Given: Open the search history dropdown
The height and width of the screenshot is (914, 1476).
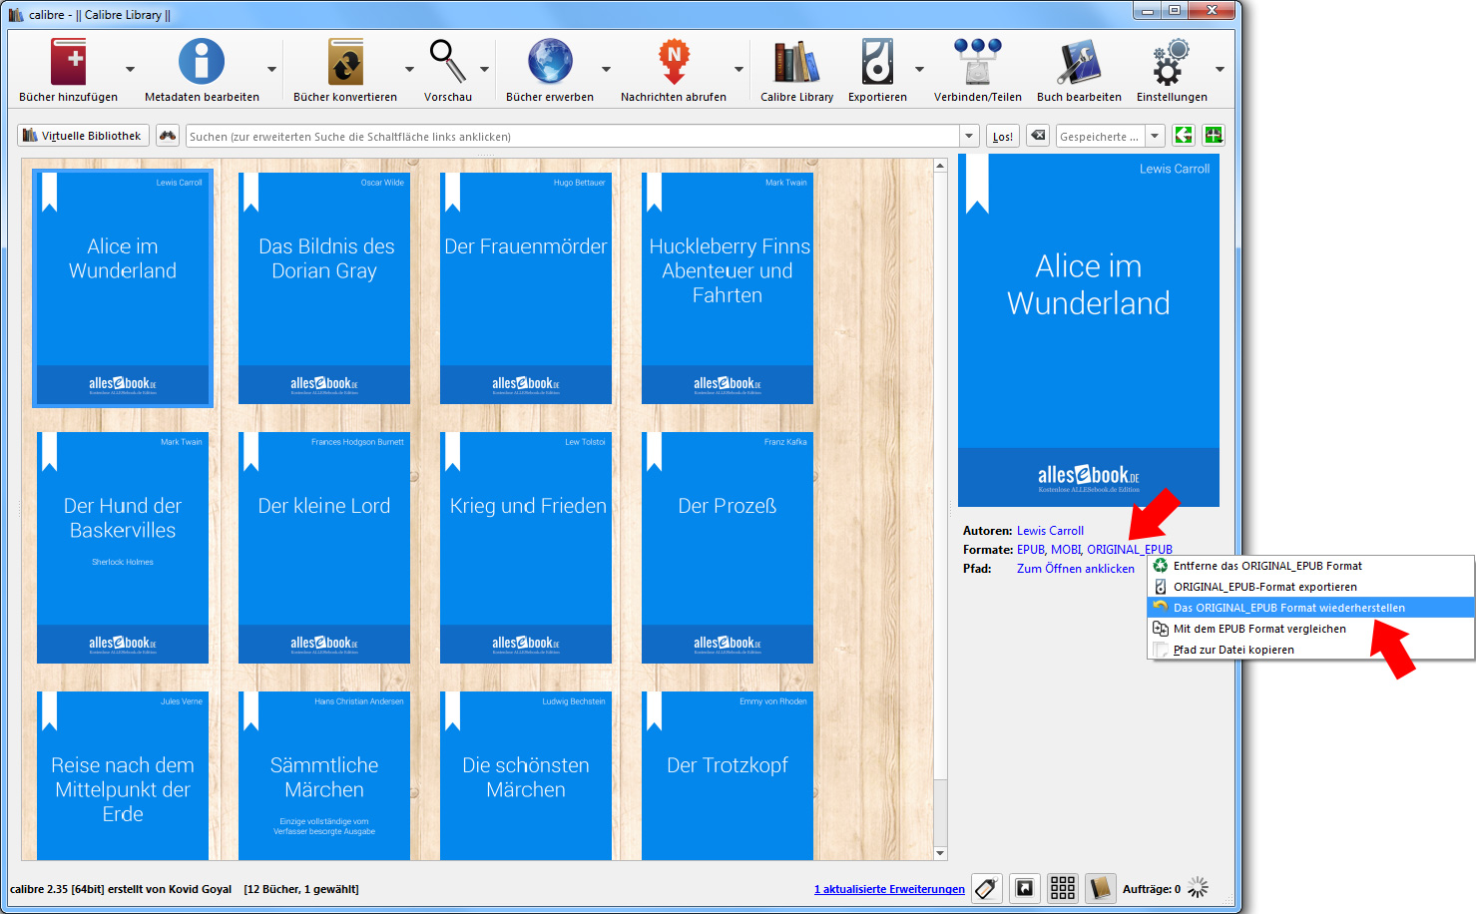Looking at the screenshot, I should point(969,136).
